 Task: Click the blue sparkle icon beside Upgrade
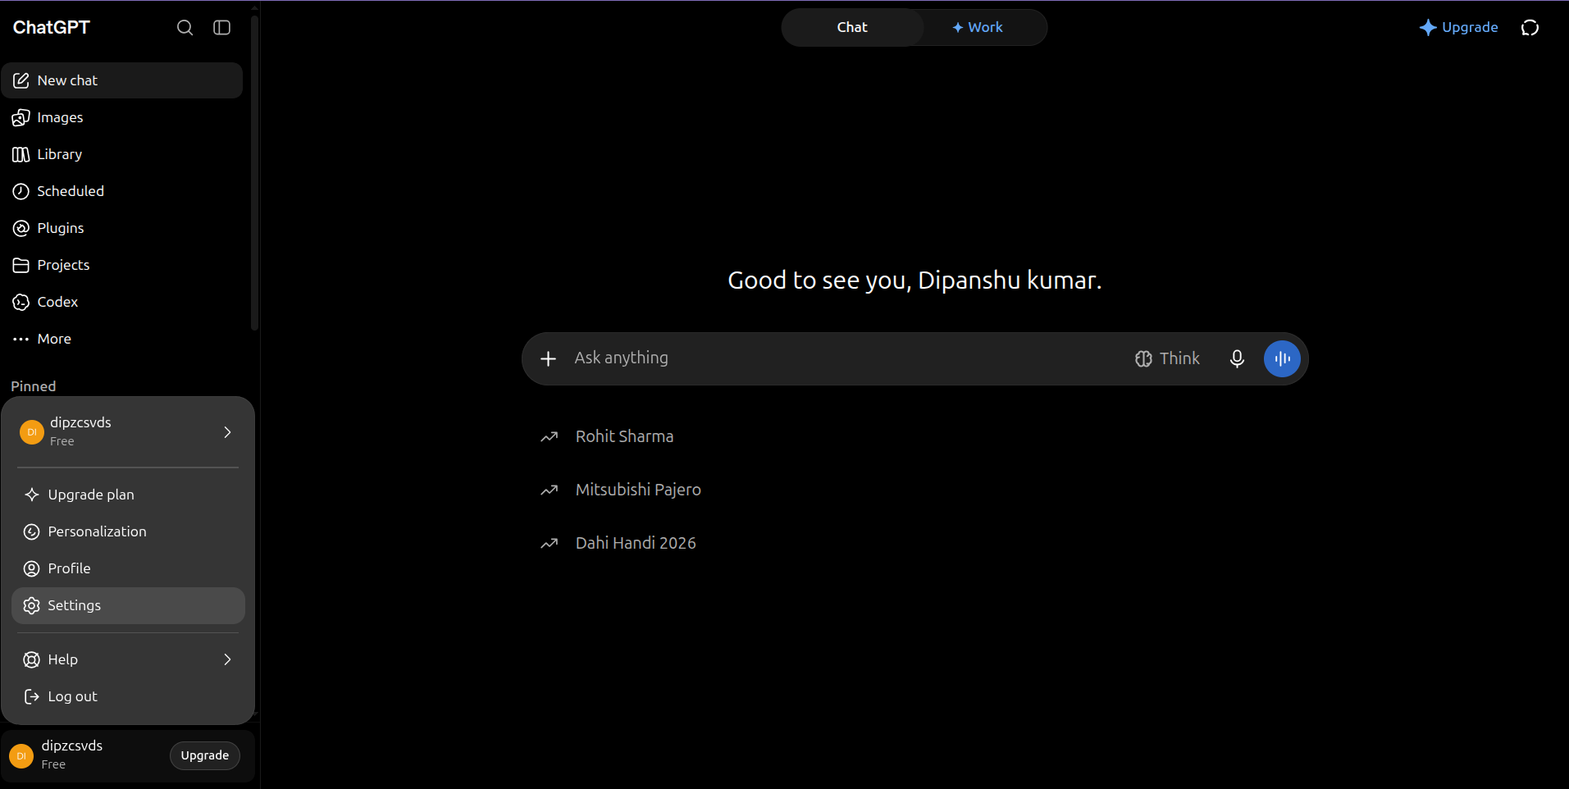pos(1428,27)
